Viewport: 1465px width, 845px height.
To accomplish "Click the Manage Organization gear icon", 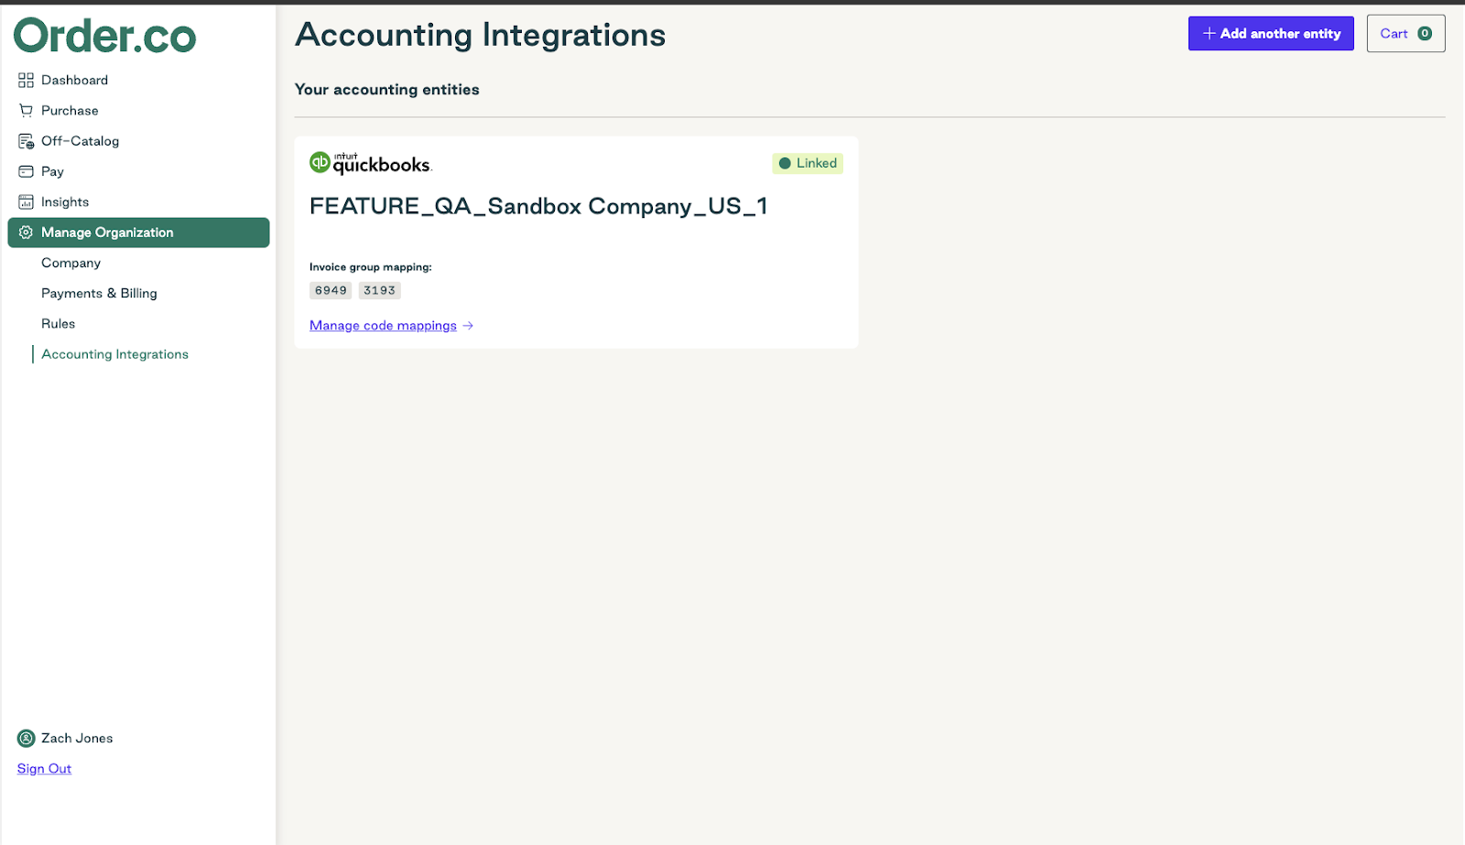I will pyautogui.click(x=25, y=232).
